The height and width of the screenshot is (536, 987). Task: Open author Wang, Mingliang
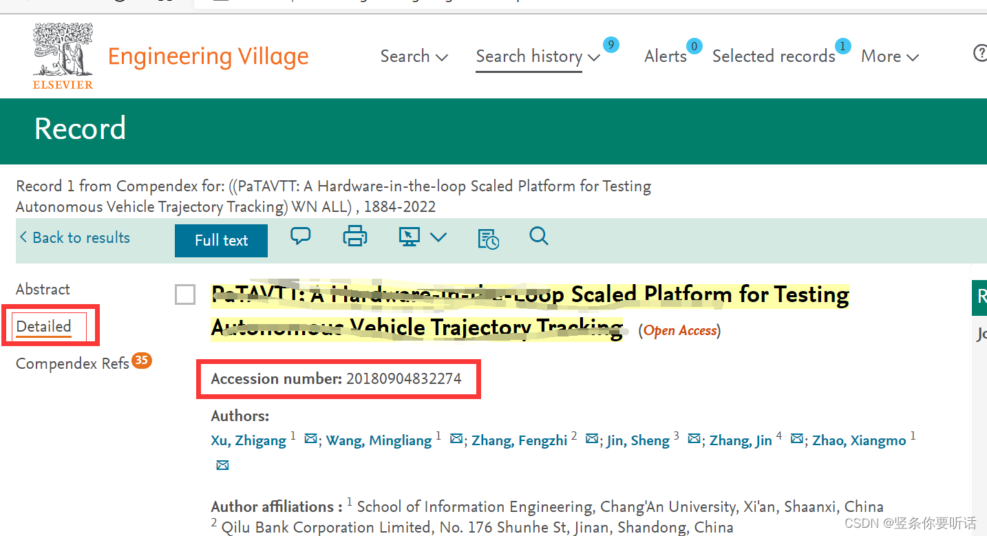tap(379, 440)
